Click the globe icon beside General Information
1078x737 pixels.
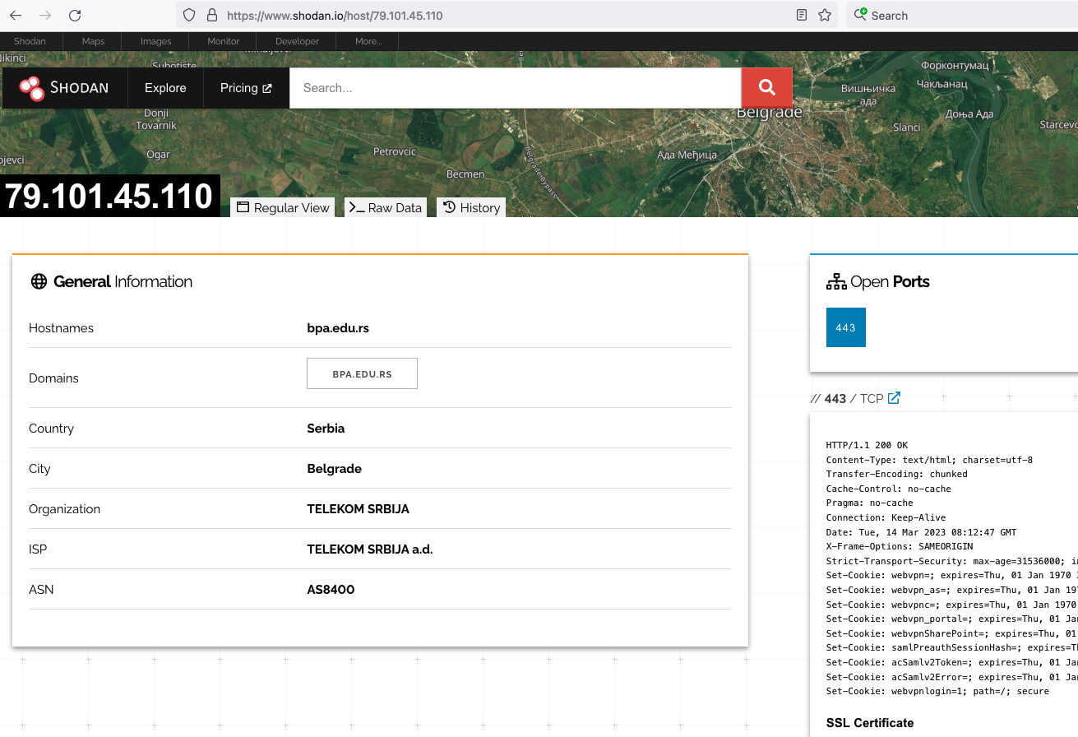tap(39, 281)
